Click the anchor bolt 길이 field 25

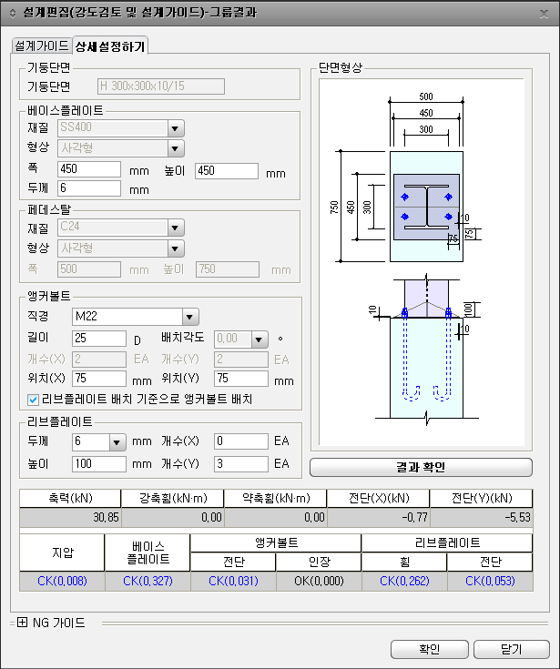[99, 339]
